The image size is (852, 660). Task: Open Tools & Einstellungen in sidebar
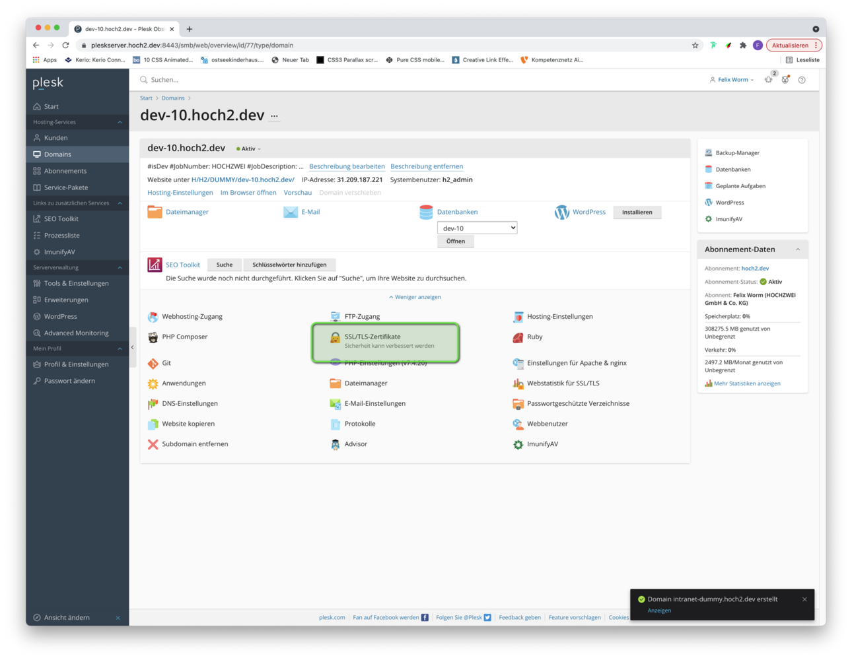pyautogui.click(x=76, y=283)
